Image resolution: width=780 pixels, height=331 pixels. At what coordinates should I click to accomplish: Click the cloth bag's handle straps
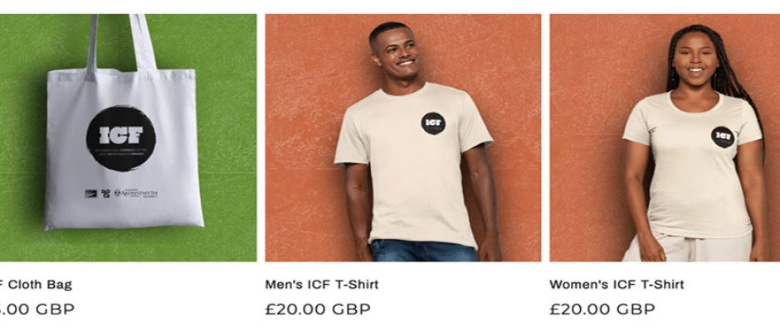pyautogui.click(x=121, y=43)
